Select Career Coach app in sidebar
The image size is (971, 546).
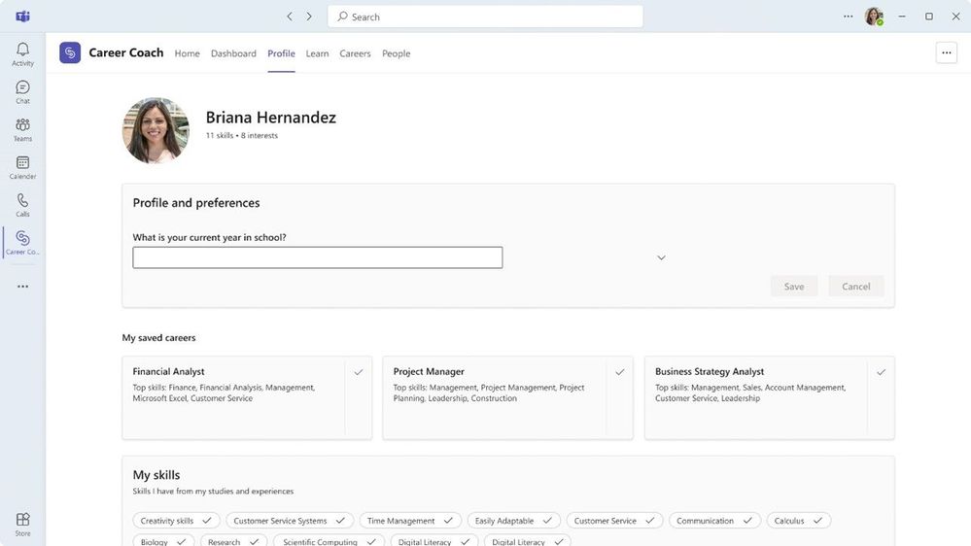pyautogui.click(x=23, y=243)
